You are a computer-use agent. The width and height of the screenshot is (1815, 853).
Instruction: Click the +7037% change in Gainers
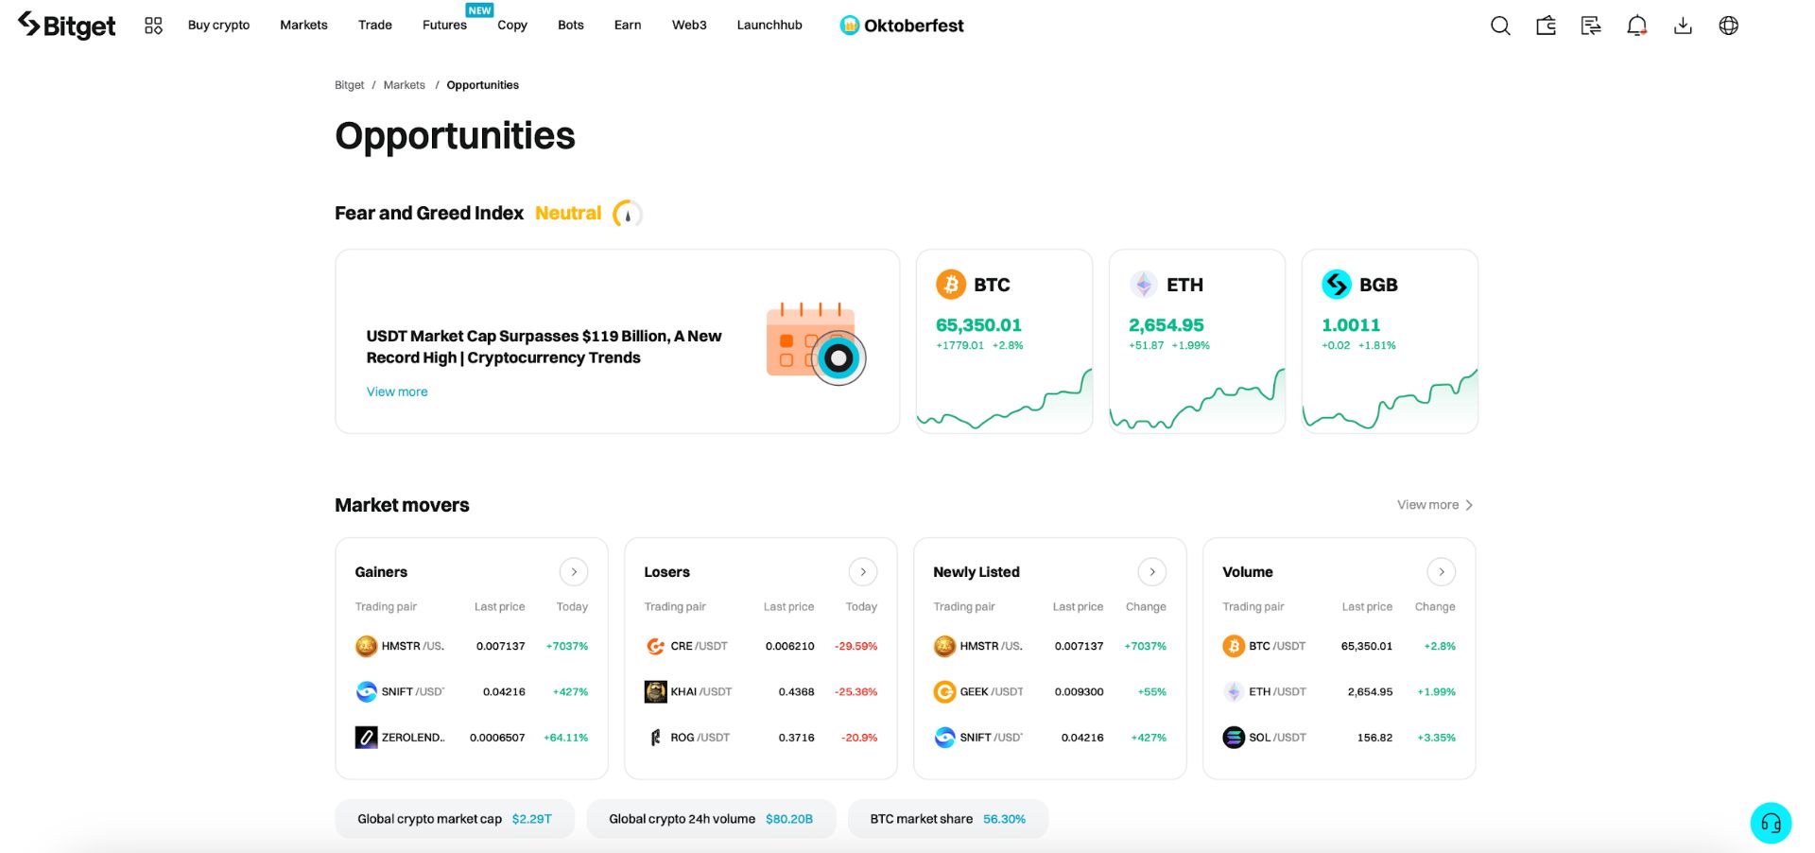pyautogui.click(x=567, y=646)
